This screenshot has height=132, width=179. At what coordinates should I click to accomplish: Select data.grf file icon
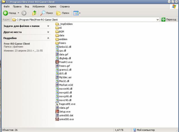point(57,54)
